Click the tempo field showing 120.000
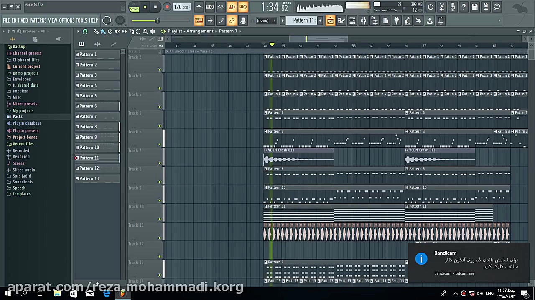Screen dimensions: 535x300 (181, 7)
